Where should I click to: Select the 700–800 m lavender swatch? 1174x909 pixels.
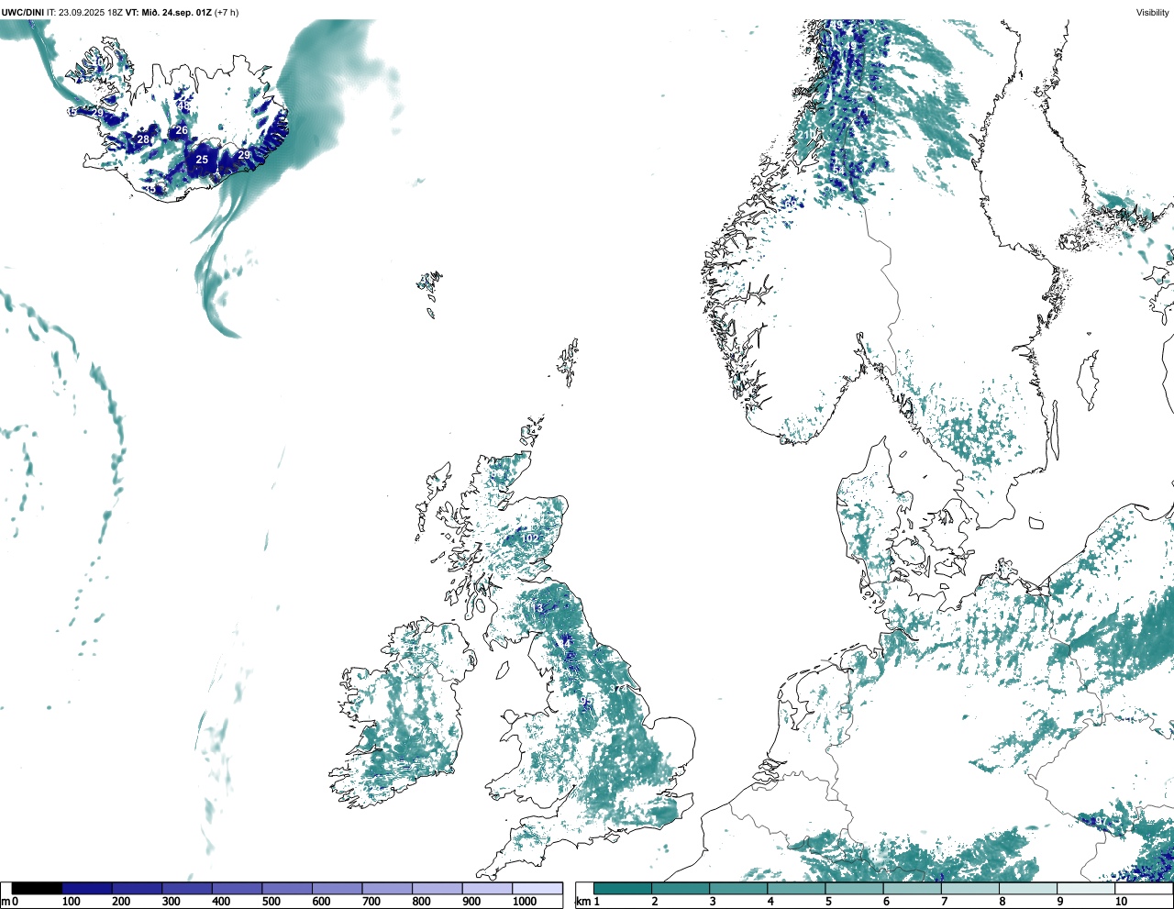pyautogui.click(x=387, y=889)
